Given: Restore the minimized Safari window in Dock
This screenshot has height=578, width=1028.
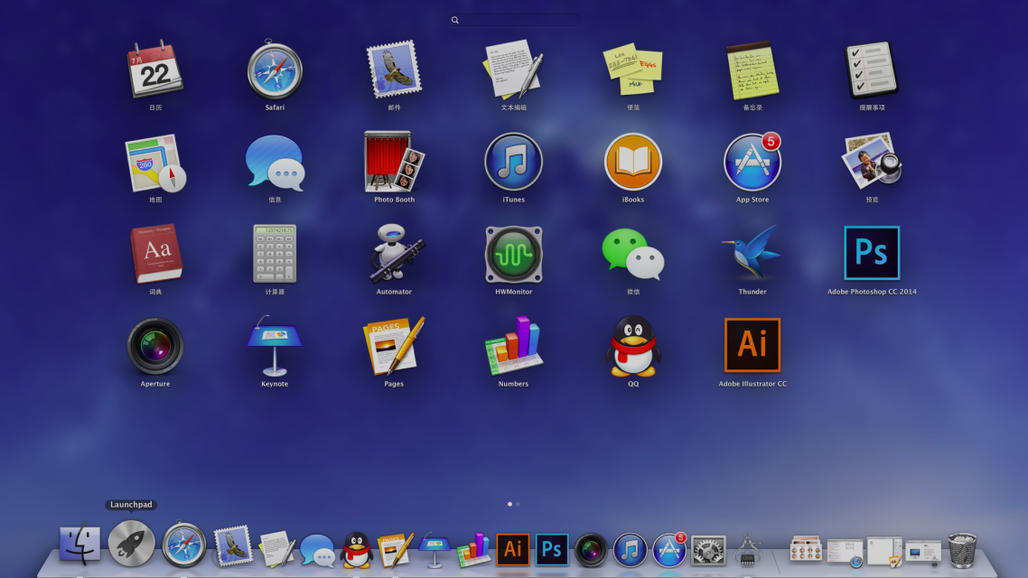Looking at the screenshot, I should (846, 552).
